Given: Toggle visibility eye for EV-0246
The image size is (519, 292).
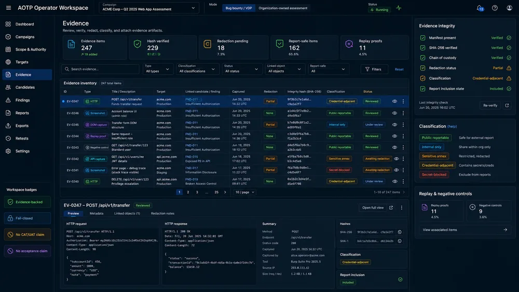Looking at the screenshot, I should 394,113.
